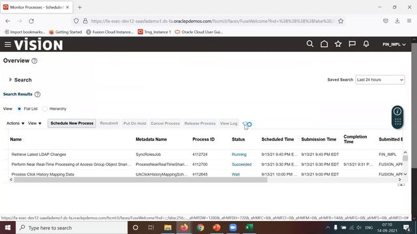Sort by Process ID column header

tap(203, 139)
